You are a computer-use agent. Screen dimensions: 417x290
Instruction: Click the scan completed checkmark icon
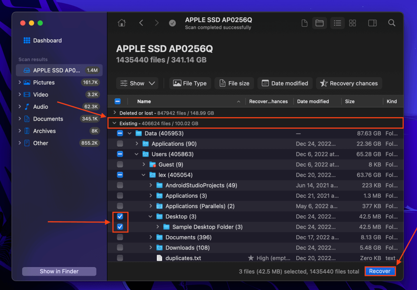172,23
